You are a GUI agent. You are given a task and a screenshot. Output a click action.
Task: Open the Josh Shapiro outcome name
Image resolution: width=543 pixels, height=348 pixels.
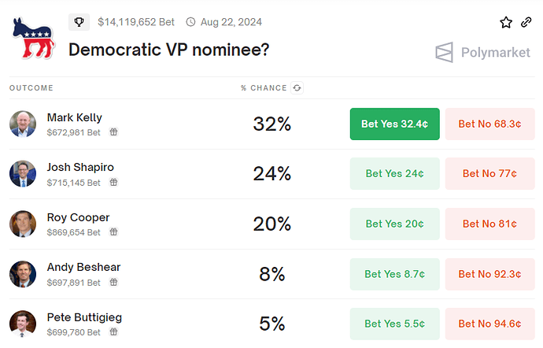pyautogui.click(x=80, y=168)
